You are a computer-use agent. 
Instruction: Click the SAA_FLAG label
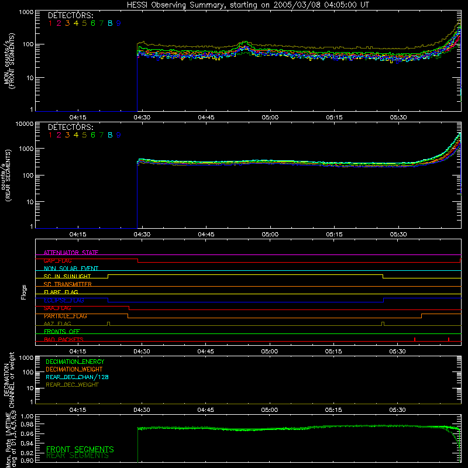tap(57, 308)
